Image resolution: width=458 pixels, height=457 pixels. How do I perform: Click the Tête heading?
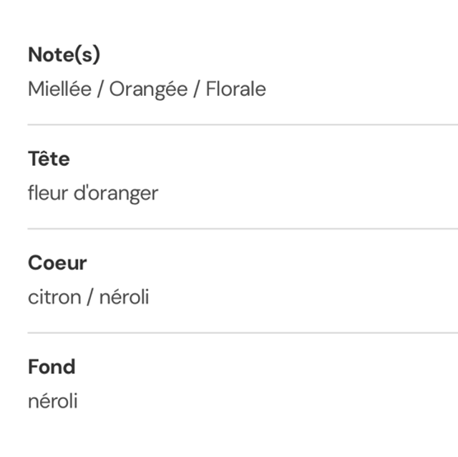tap(49, 159)
